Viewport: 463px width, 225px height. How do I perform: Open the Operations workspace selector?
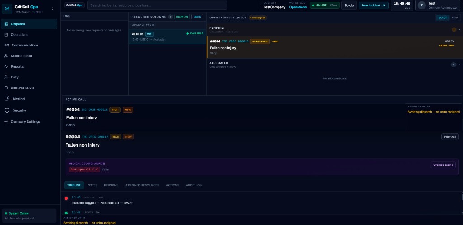pyautogui.click(x=298, y=5)
